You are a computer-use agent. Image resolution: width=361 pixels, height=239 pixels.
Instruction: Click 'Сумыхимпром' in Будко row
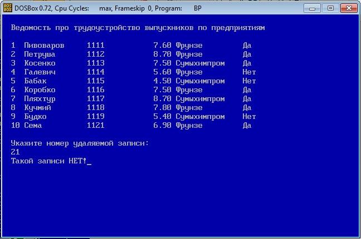pyautogui.click(x=200, y=117)
